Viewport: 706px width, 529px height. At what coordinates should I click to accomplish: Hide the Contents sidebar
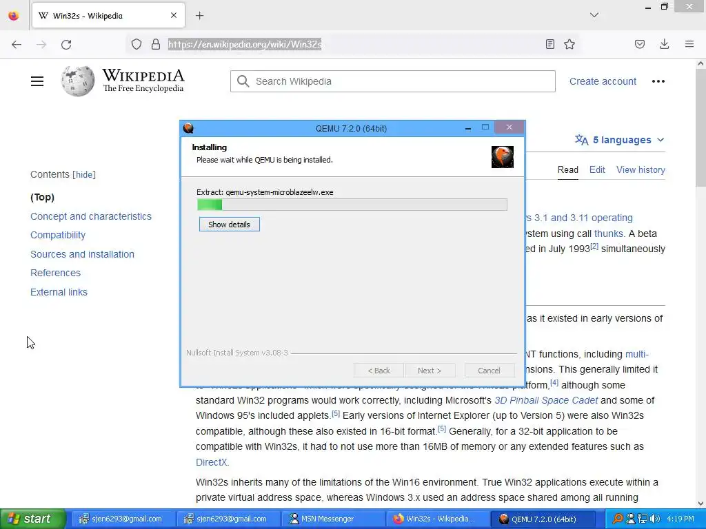(x=84, y=174)
